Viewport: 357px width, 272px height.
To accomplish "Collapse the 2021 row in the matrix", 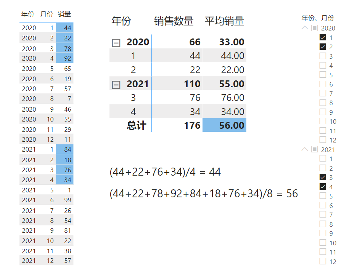I will click(116, 85).
